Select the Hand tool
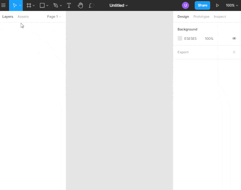The width and height of the screenshot is (241, 190). [x=80, y=5]
